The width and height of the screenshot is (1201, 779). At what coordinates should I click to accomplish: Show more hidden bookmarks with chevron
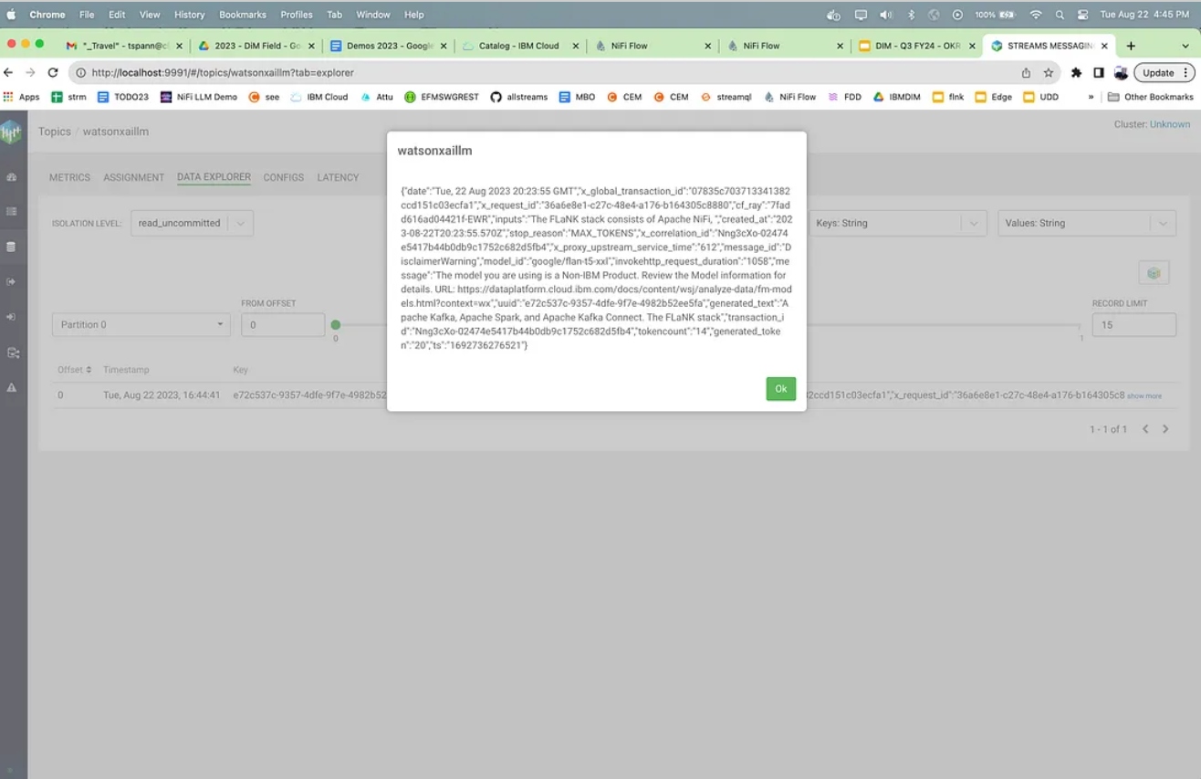tap(1091, 97)
